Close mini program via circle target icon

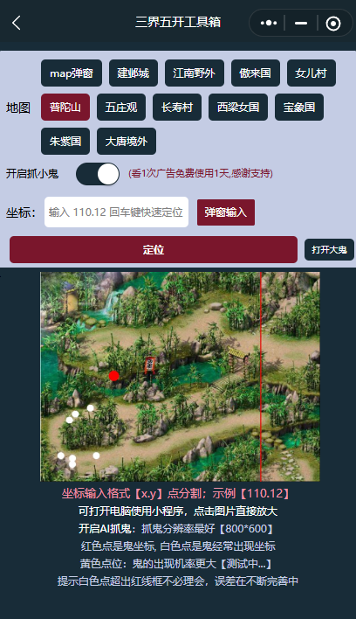point(333,24)
